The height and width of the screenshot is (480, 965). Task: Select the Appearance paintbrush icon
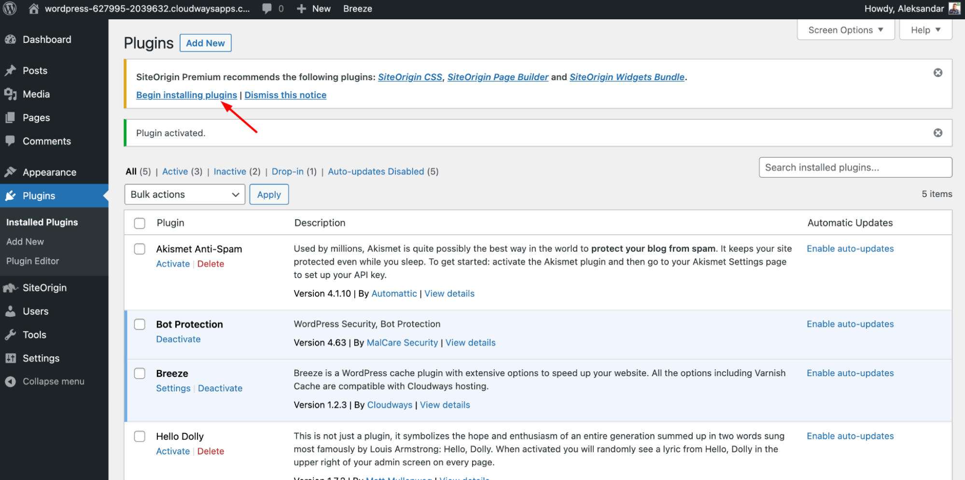10,172
